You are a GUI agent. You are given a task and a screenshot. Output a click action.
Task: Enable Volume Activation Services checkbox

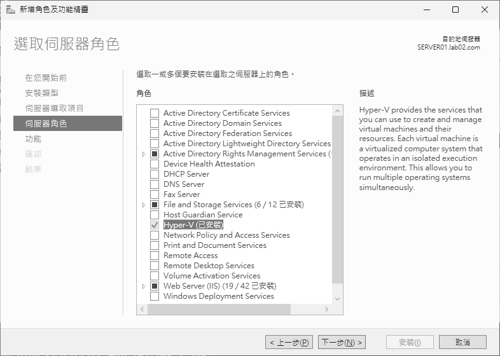click(x=155, y=276)
